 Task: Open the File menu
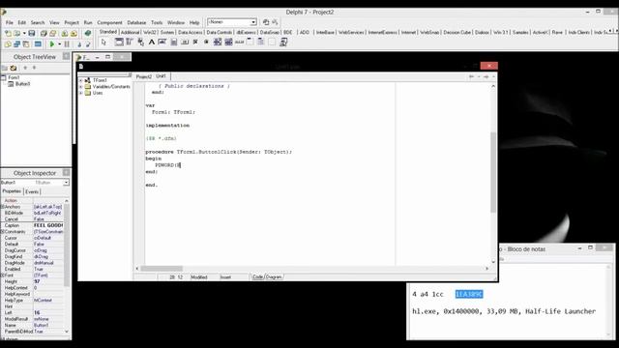[10, 22]
